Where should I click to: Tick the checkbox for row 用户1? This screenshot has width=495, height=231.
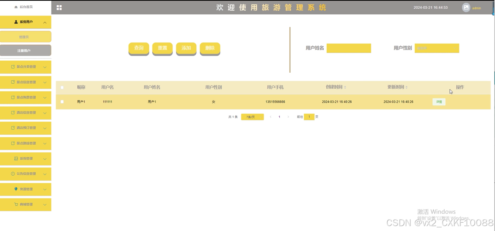click(x=62, y=102)
